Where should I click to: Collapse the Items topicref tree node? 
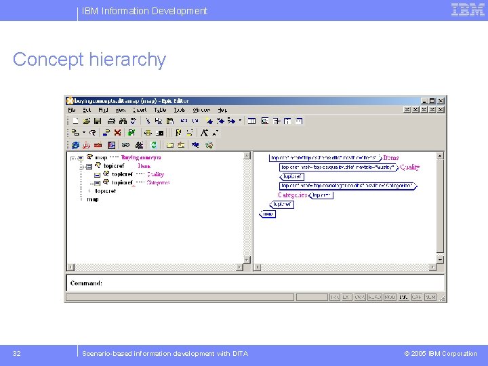(89, 167)
